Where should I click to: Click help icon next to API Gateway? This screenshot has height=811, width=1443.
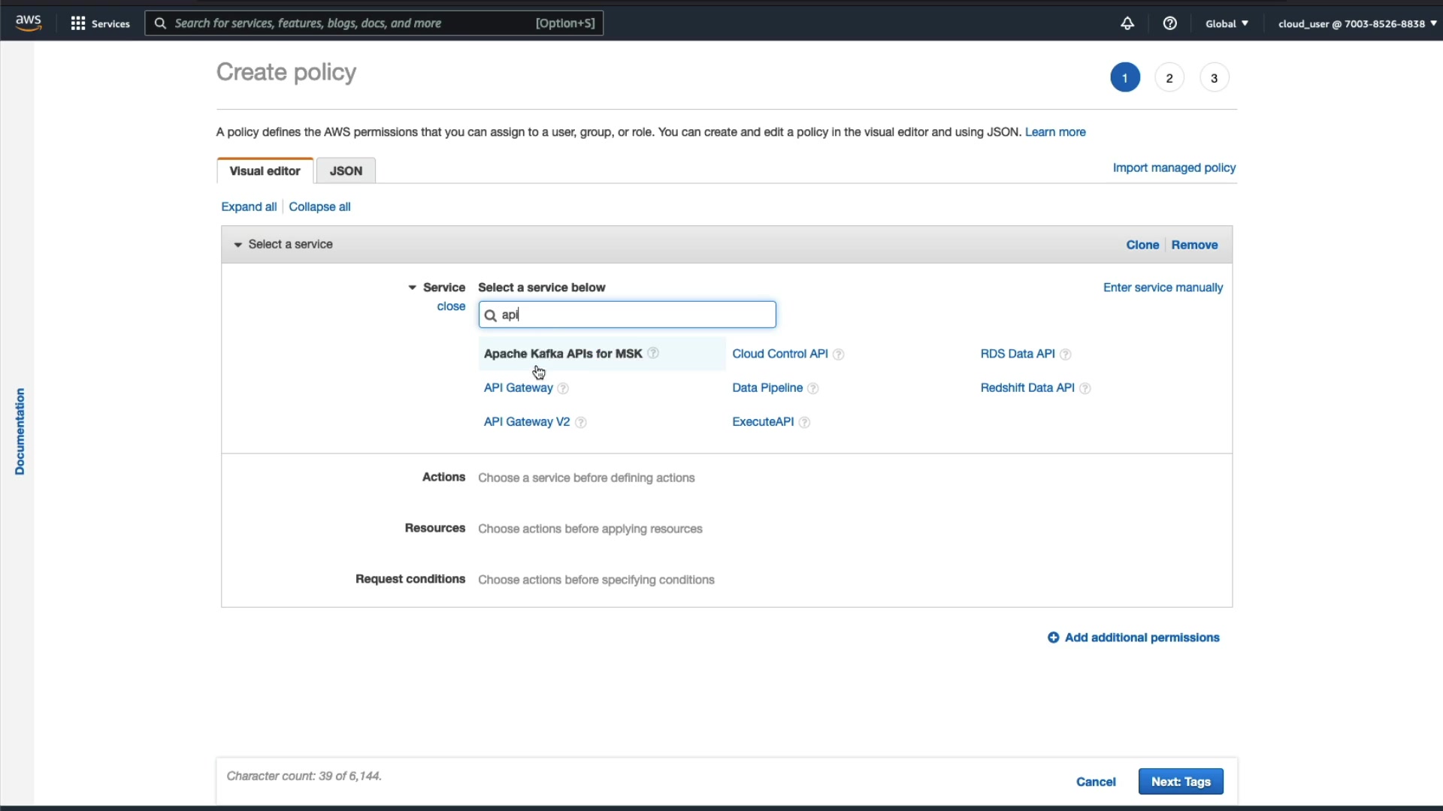563,388
